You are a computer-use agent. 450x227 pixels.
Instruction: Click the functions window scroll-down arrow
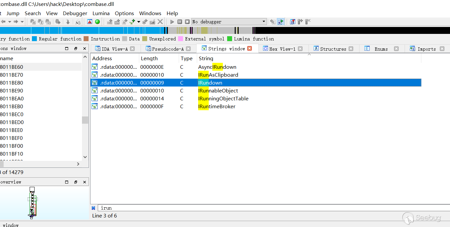[x=85, y=157]
